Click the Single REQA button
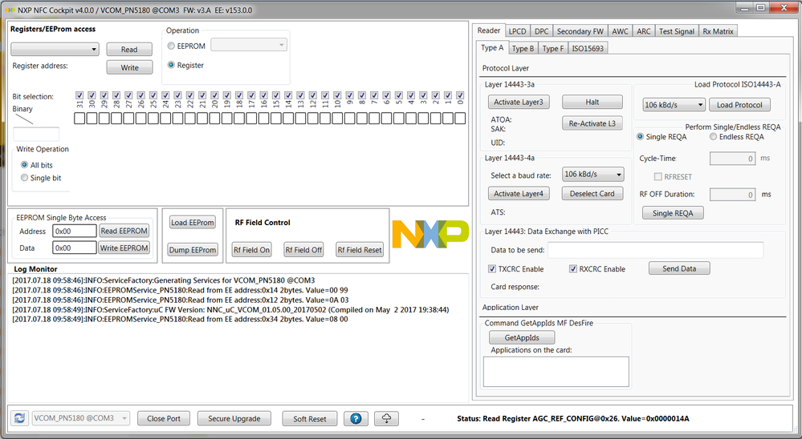The image size is (802, 439). tap(673, 213)
